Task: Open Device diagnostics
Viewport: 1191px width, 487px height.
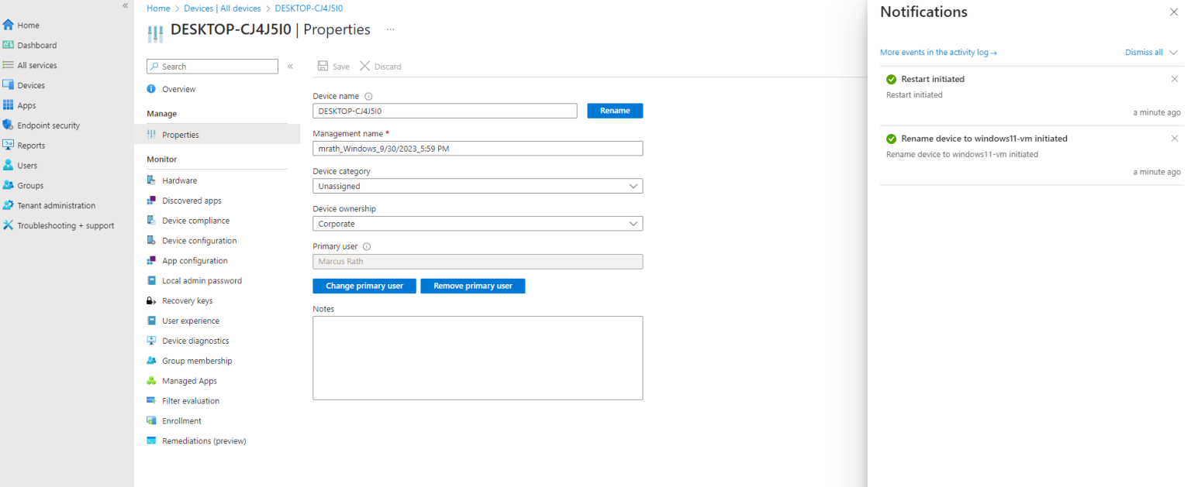Action: click(x=195, y=340)
